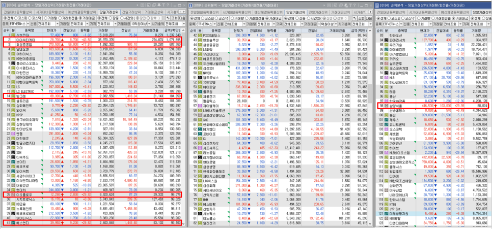Select 효성중공업 row in left window
Image resolution: width=492 pixels, height=229 pixels.
click(92, 44)
